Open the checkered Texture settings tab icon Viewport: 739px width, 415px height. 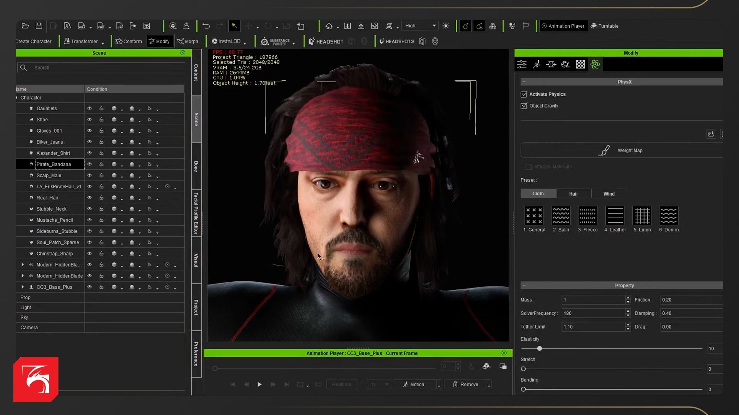tap(580, 65)
